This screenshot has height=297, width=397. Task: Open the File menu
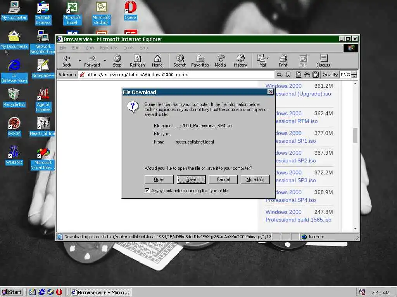pos(62,48)
